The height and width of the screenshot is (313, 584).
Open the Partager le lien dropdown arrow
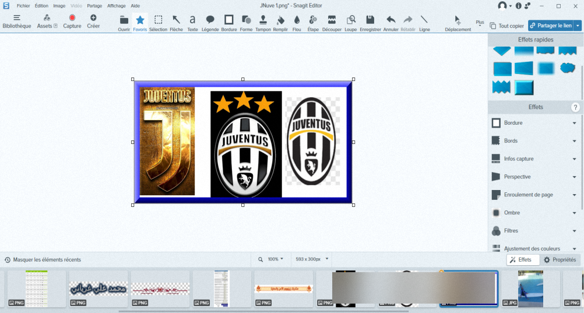578,25
